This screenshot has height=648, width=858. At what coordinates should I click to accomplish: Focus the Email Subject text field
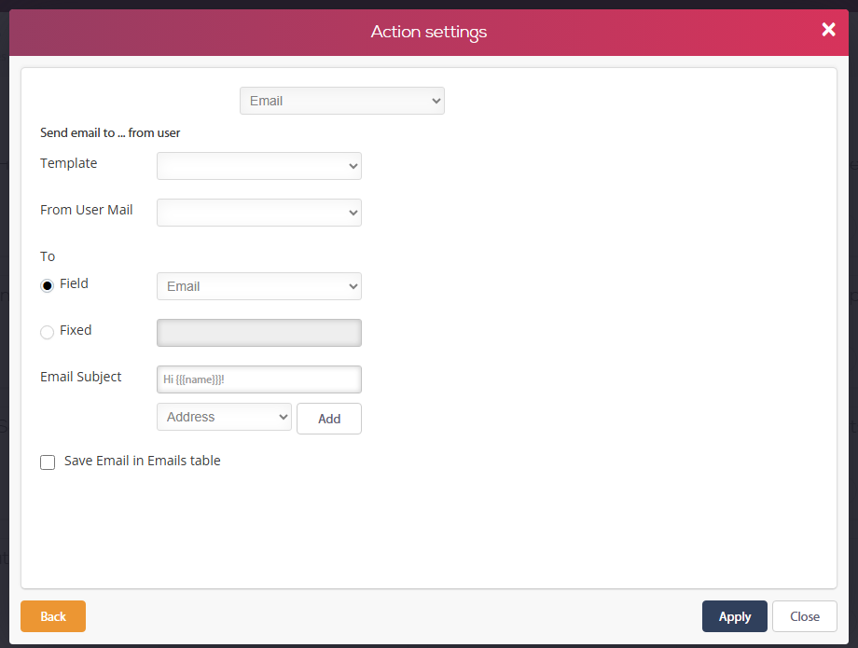coord(259,379)
